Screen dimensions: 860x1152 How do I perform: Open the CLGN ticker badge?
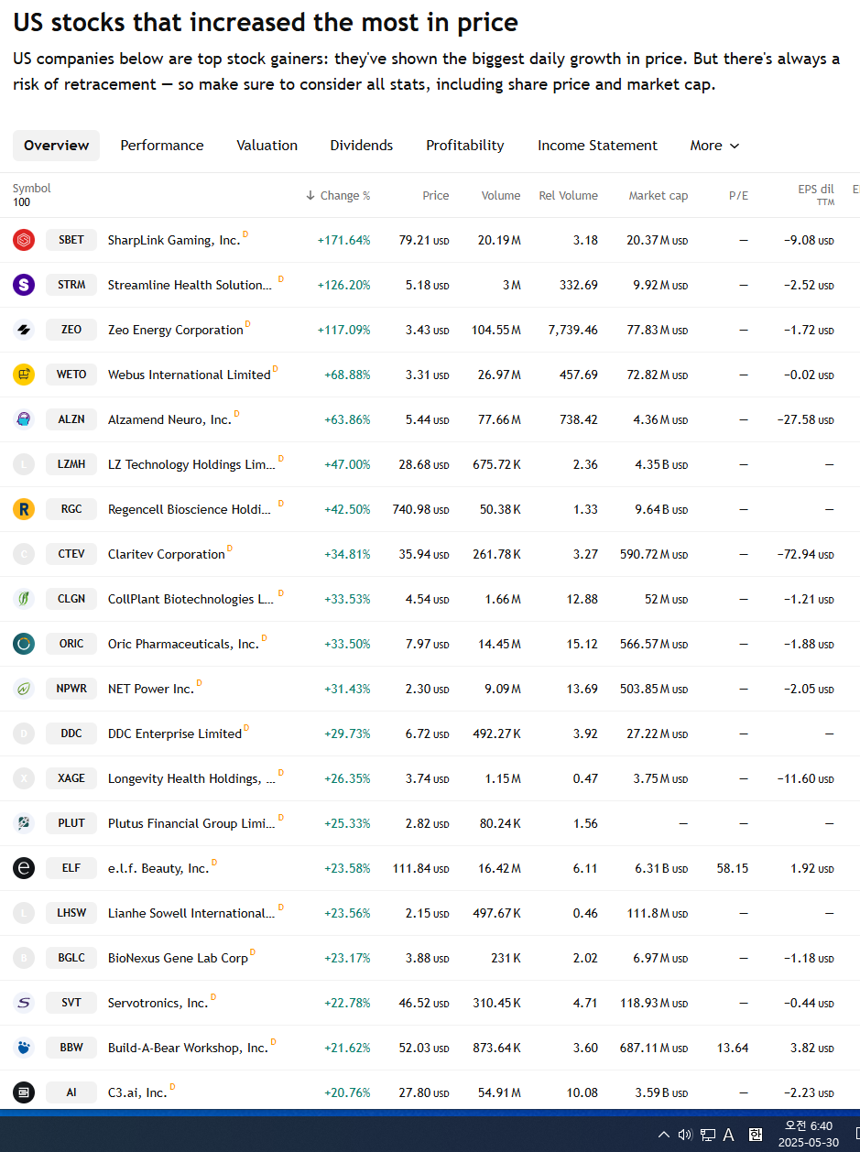tap(71, 599)
